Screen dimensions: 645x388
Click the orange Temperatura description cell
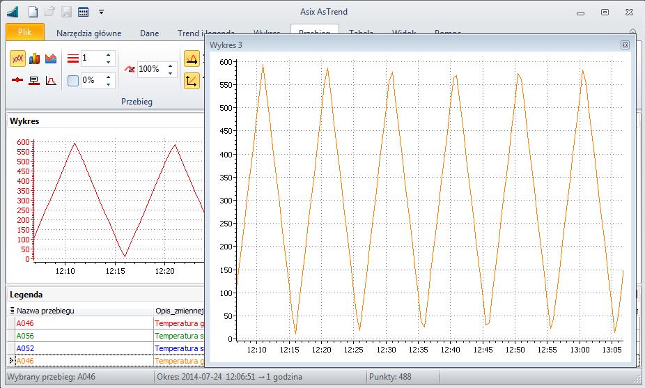[x=179, y=361]
